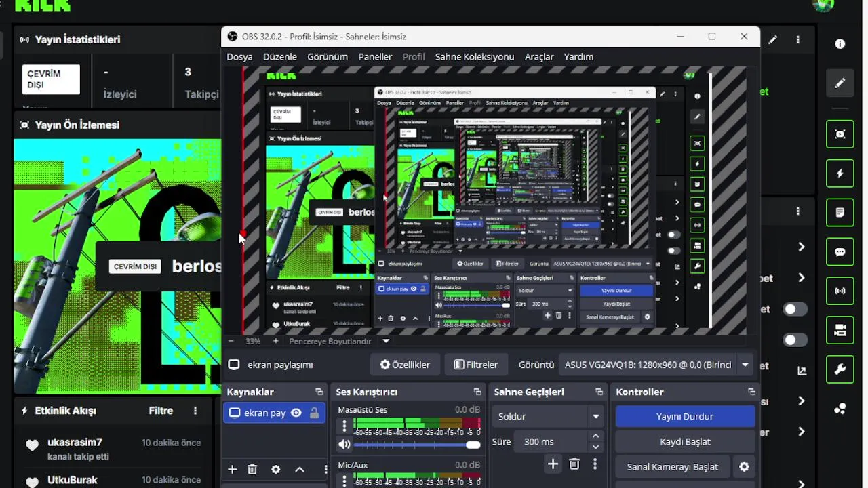
Task: Toggle the chat bubble icon in Kick sidebar
Action: [840, 252]
